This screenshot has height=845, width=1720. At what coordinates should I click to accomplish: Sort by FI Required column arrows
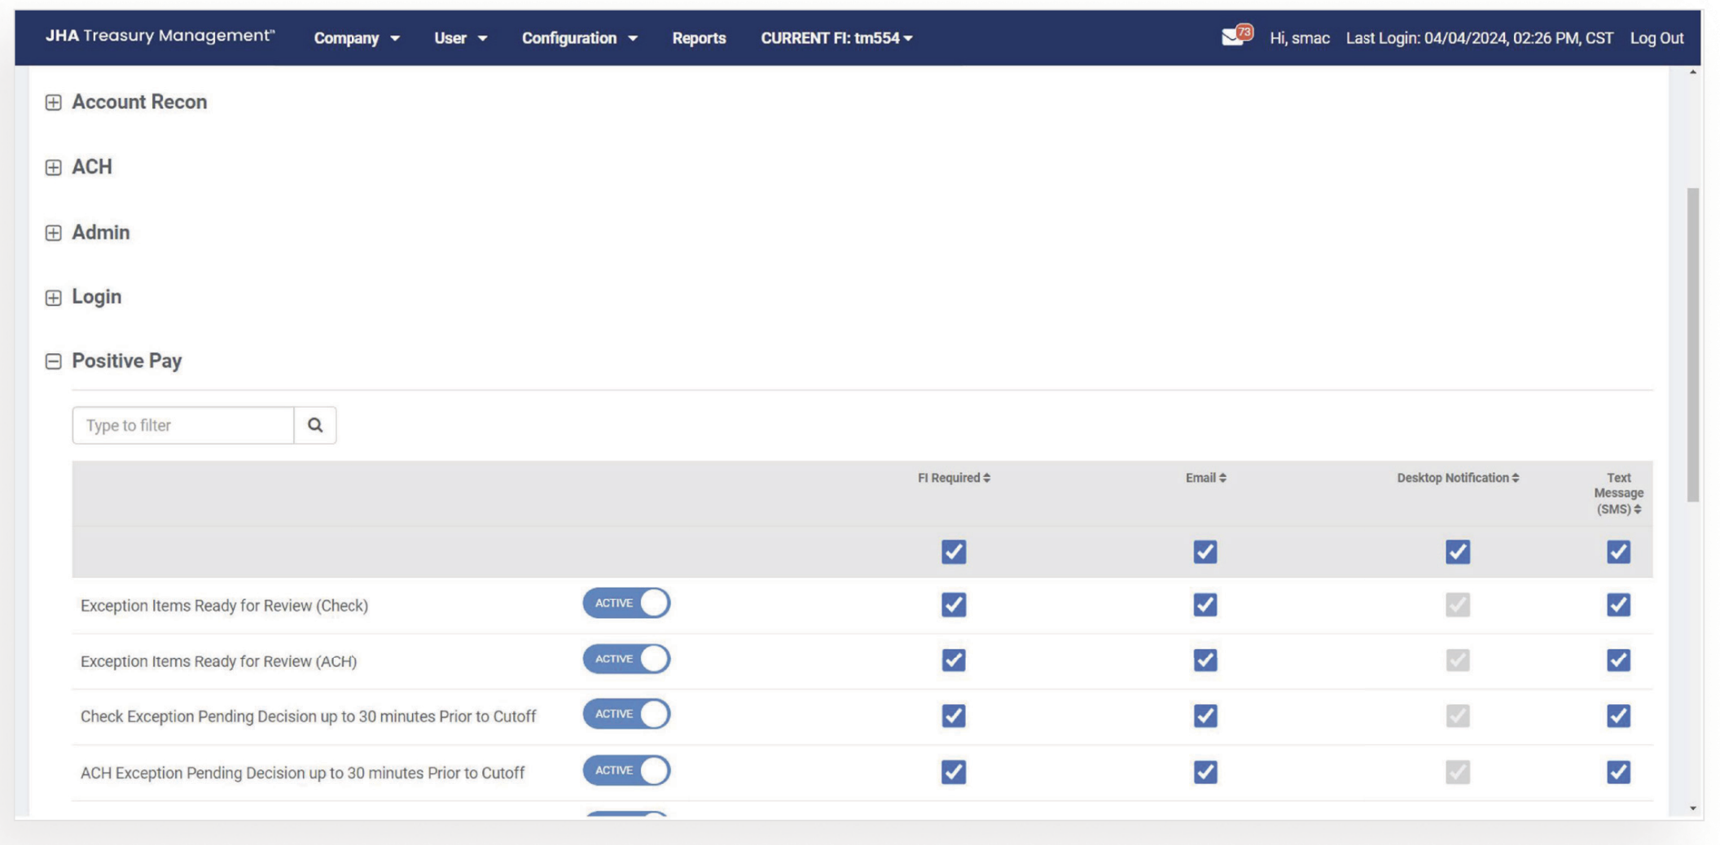click(x=986, y=478)
